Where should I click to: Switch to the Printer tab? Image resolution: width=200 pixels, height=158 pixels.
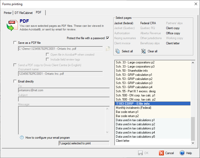[x=8, y=13]
